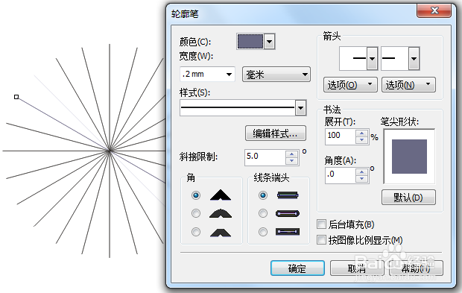Click the 取消 cancel button
Viewport: 462px width, 293px height.
[x=357, y=268]
